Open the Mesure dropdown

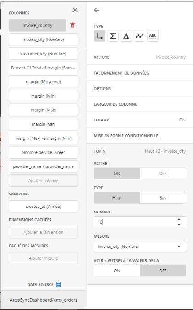[x=140, y=247]
